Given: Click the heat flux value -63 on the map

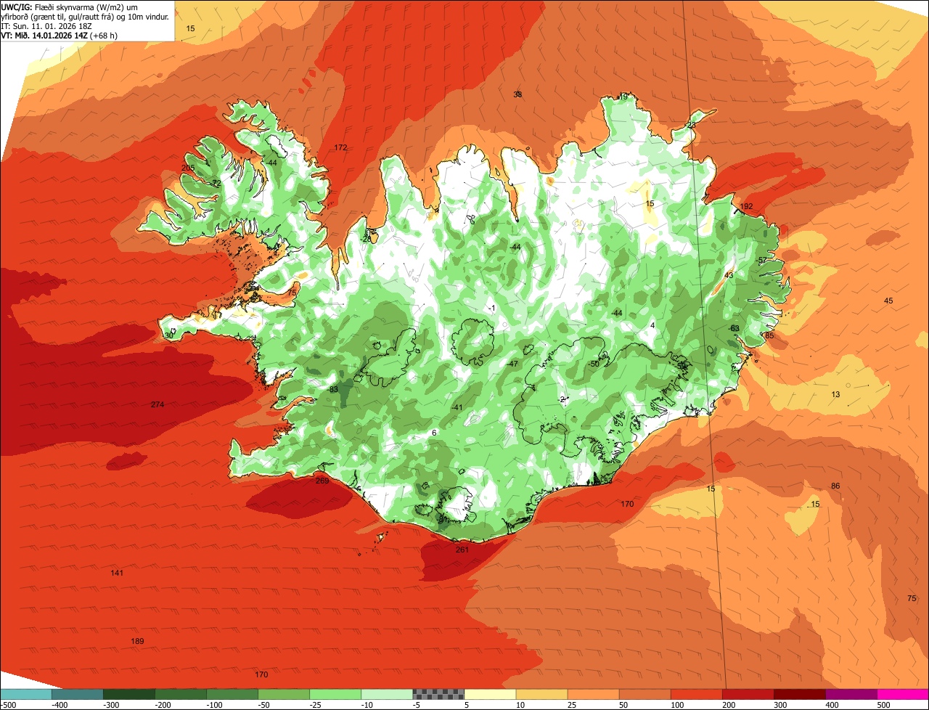Looking at the screenshot, I should pyautogui.click(x=734, y=328).
